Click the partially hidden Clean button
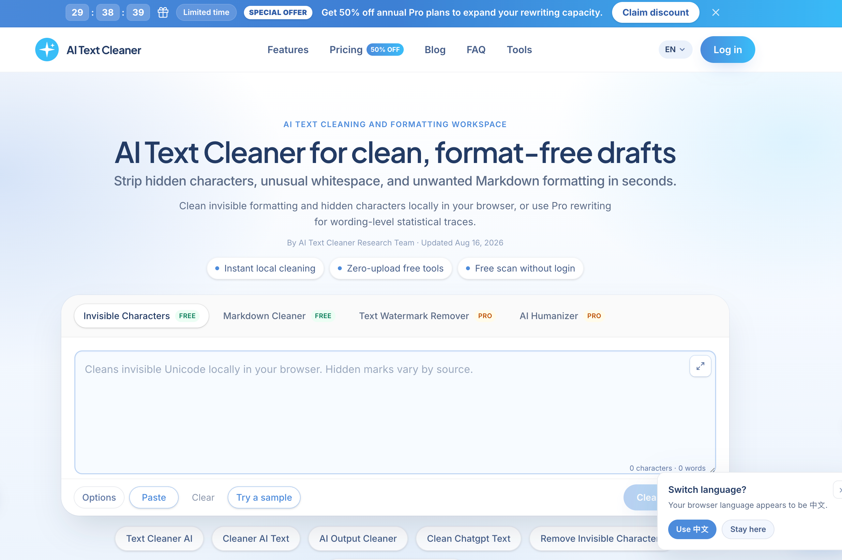Viewport: 842px width, 560px height. pos(640,497)
